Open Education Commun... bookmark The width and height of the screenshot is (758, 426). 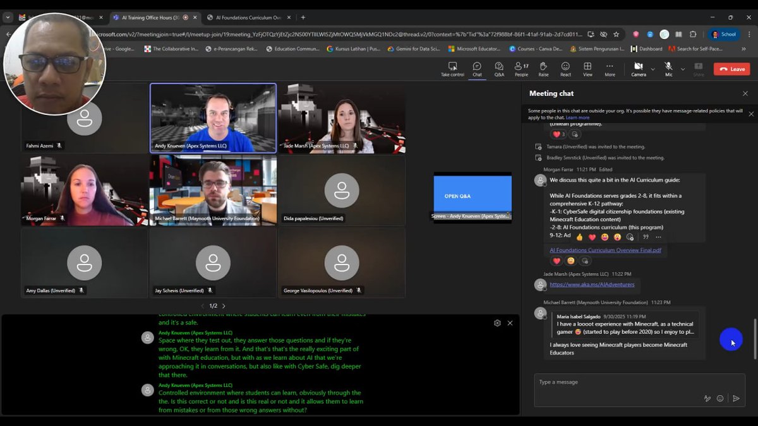pyautogui.click(x=292, y=49)
